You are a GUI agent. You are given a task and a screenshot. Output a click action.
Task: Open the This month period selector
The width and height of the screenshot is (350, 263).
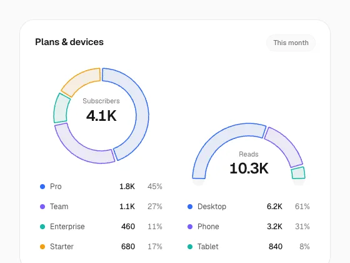click(291, 43)
